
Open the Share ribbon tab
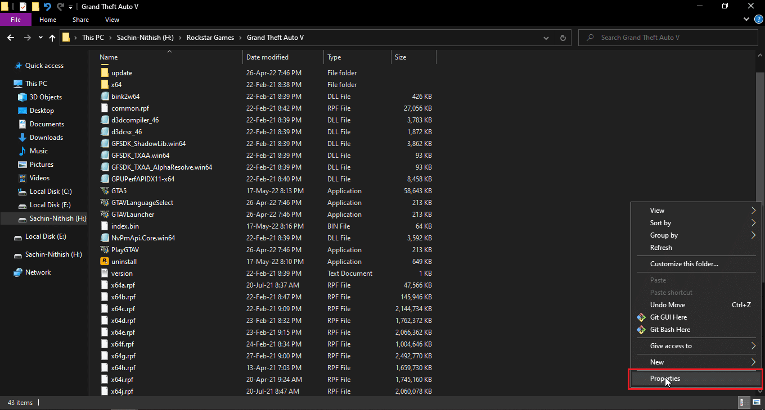click(80, 20)
